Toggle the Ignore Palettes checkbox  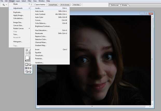35,5
